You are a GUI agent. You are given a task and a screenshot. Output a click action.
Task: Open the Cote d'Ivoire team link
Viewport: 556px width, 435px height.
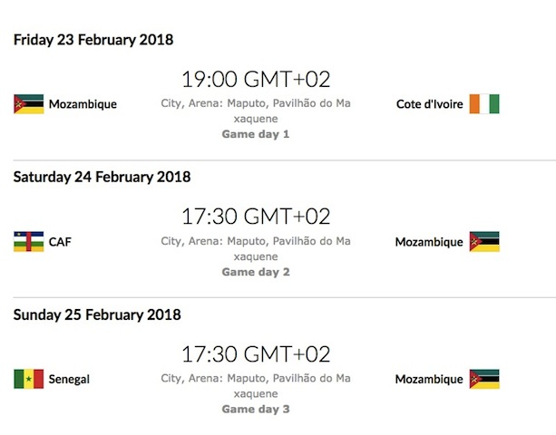(x=430, y=104)
